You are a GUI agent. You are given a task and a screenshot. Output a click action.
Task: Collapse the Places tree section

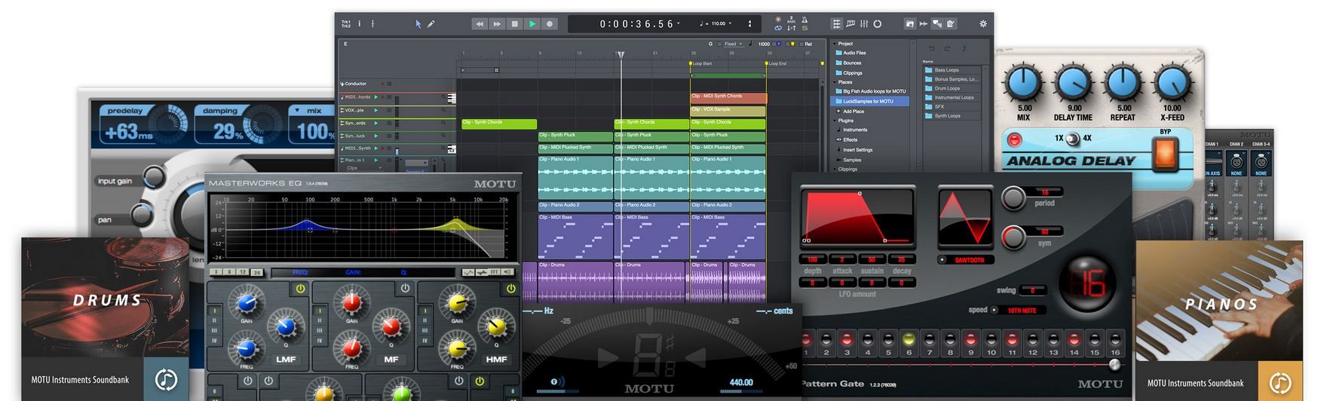835,82
